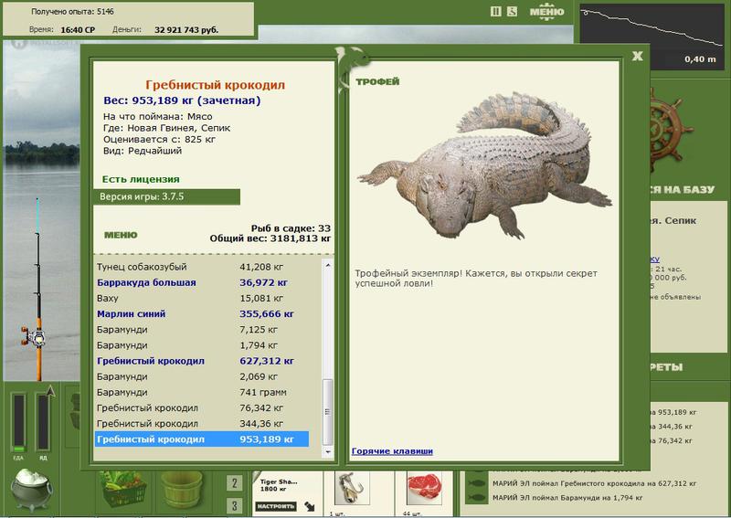
Task: Click the depth graph showing 0,40 m
Action: click(652, 37)
